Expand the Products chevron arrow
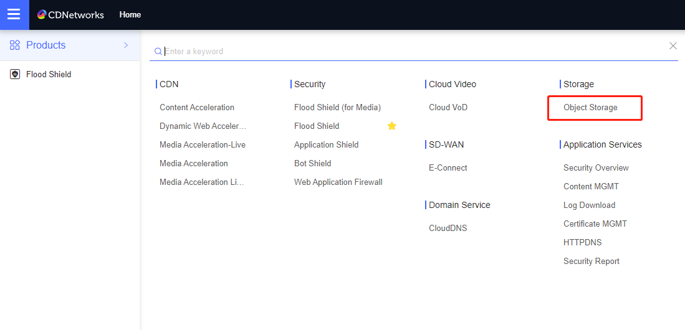The width and height of the screenshot is (685, 330). pyautogui.click(x=126, y=45)
